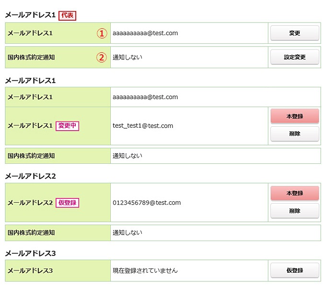Click the test_test1@test.com address text

(x=143, y=126)
